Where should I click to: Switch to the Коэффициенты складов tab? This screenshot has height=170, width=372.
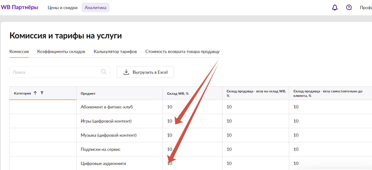pyautogui.click(x=61, y=52)
